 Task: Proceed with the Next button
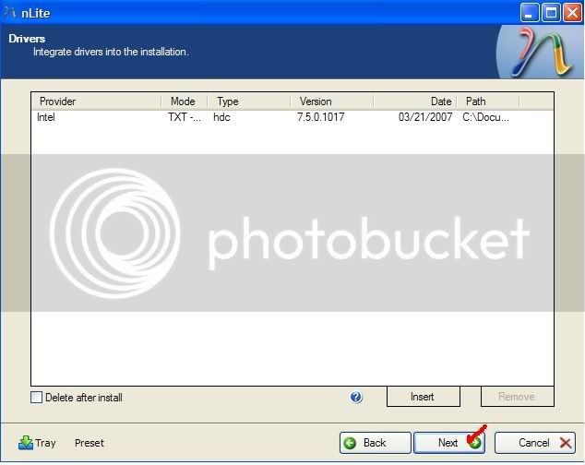(449, 443)
